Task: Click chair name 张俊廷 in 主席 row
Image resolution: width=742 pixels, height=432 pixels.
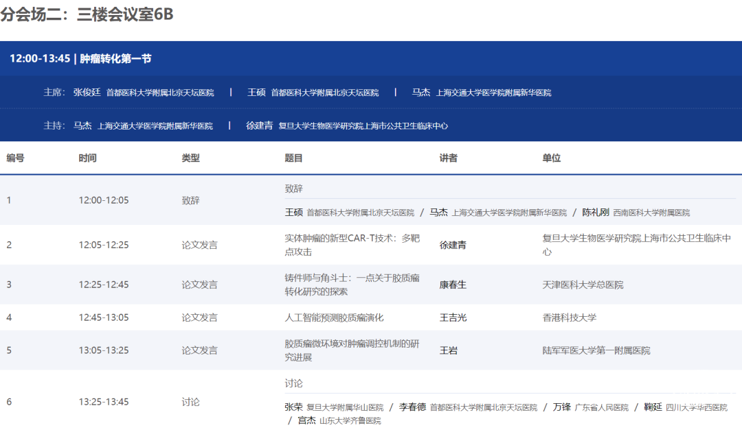Action: [x=87, y=92]
